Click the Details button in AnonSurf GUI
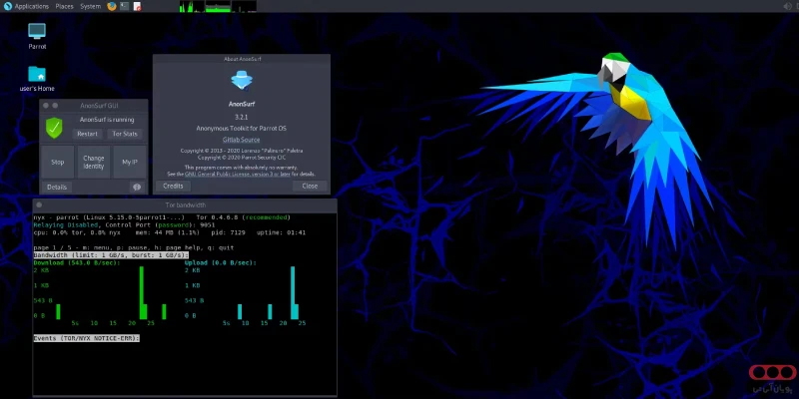799x399 pixels. [x=57, y=187]
